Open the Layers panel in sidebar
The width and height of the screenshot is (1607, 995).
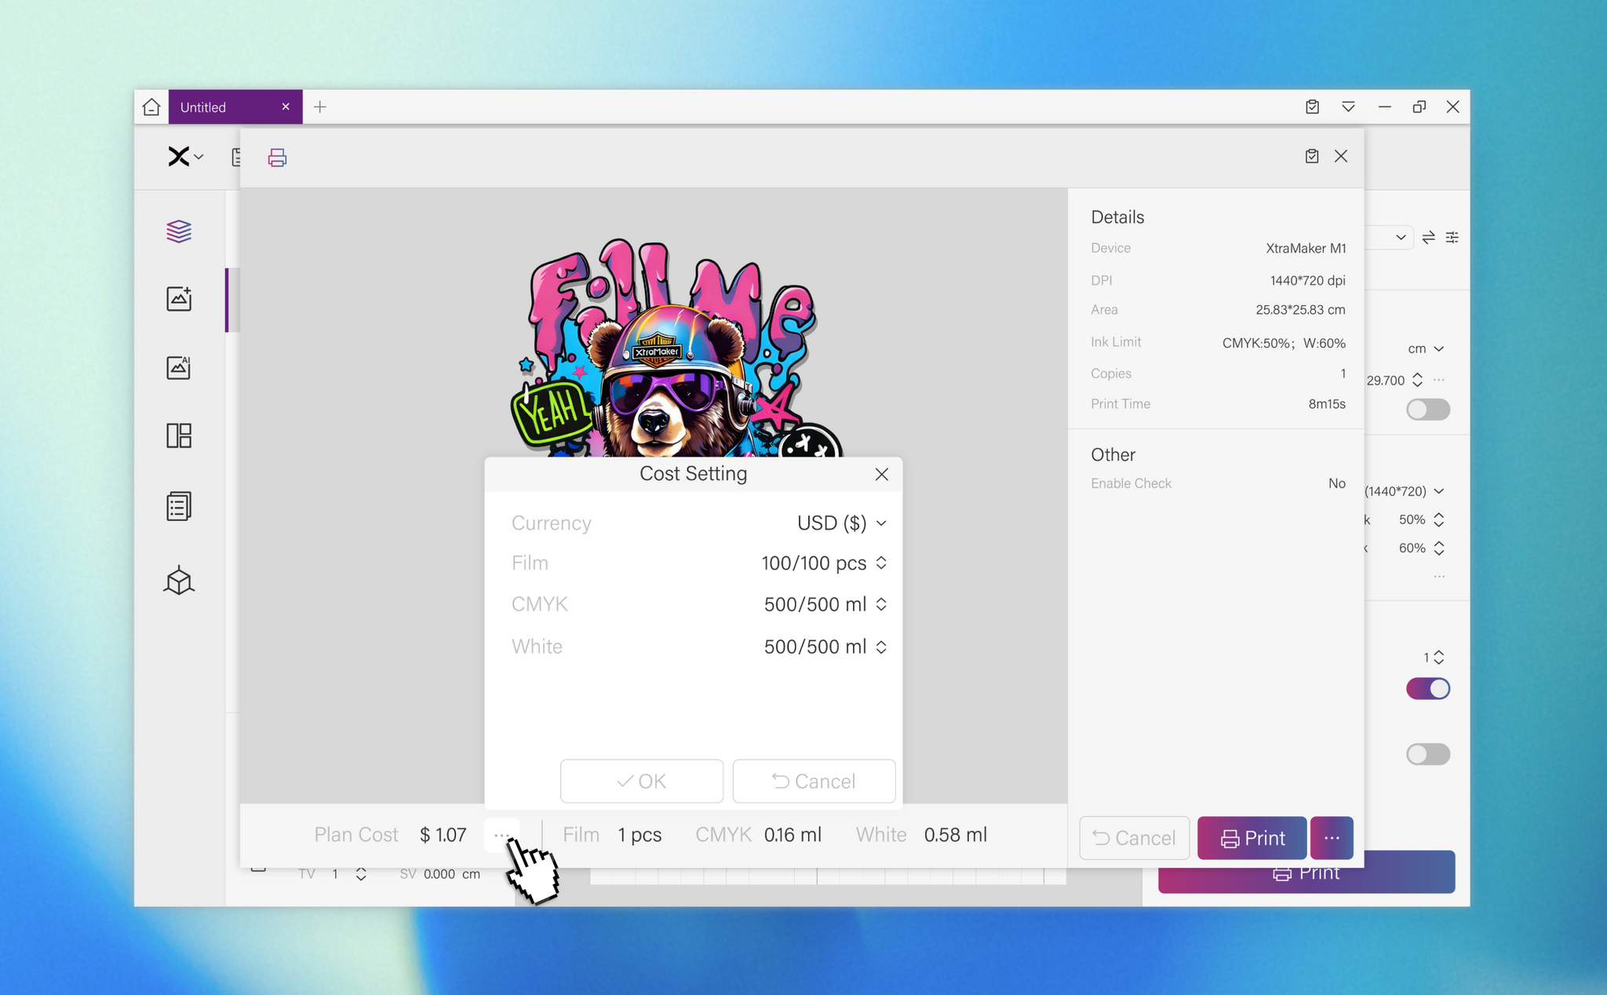[x=179, y=231]
